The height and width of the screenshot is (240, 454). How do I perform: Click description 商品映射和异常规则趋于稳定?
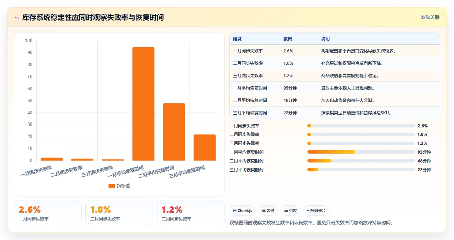click(x=350, y=76)
